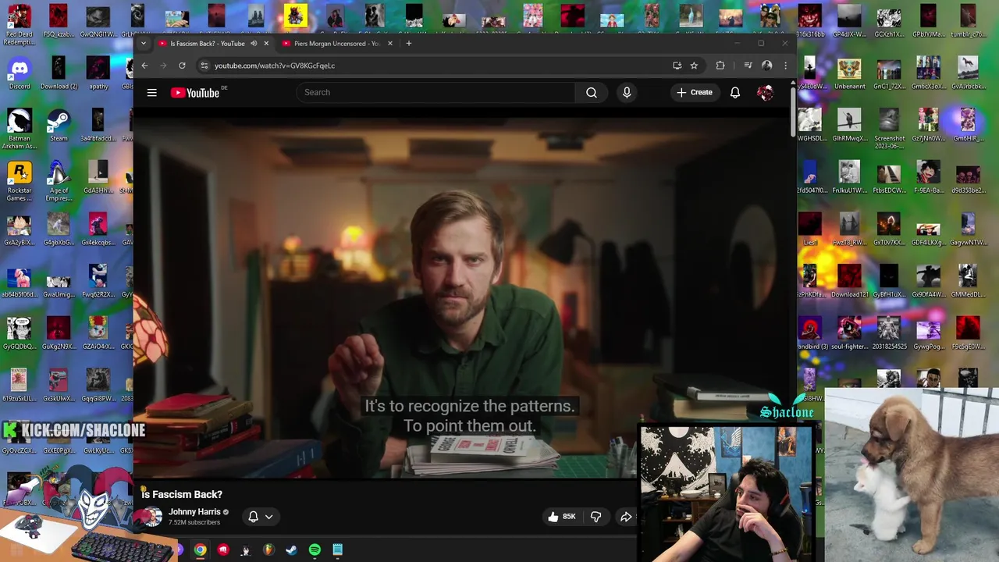999x562 pixels.
Task: Select the Unbenannt desktop image file
Action: coord(849,73)
